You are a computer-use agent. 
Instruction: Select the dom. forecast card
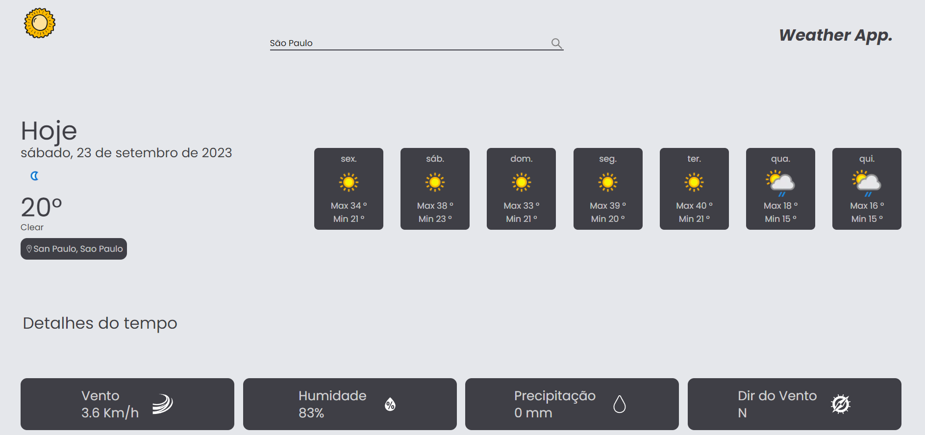[x=521, y=189]
